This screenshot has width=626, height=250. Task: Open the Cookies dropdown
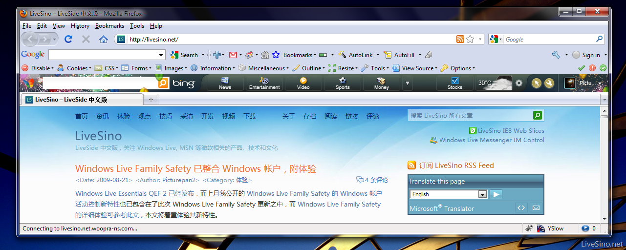(73, 68)
